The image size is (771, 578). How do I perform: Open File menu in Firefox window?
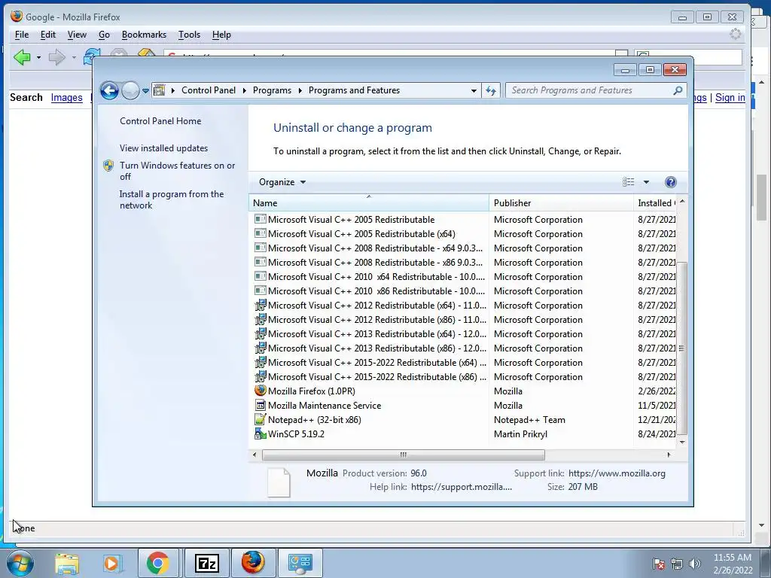(x=22, y=35)
